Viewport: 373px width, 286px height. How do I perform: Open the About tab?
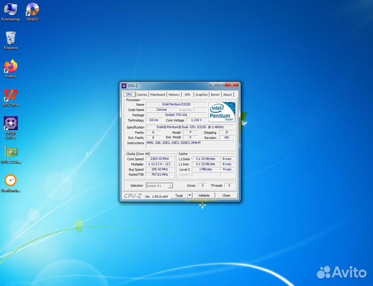228,95
